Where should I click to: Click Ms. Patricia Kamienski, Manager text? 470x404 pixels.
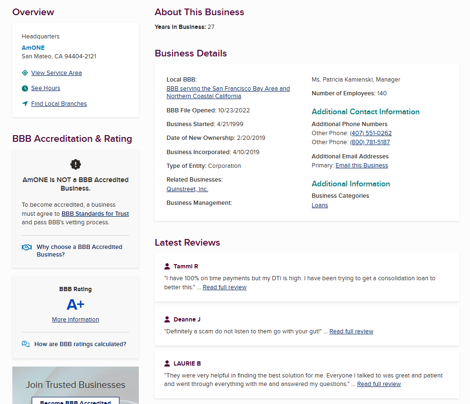coord(356,80)
